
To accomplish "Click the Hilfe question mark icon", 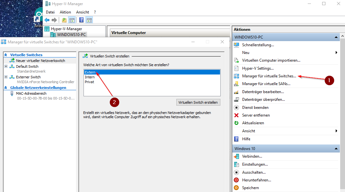I will [x=236, y=139].
